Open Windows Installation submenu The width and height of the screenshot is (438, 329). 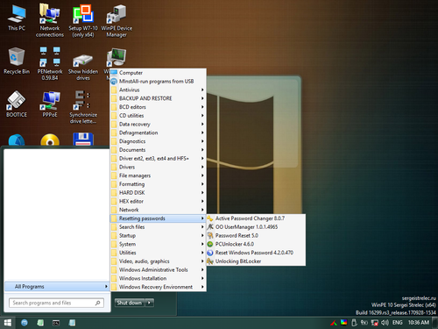[x=158, y=278]
